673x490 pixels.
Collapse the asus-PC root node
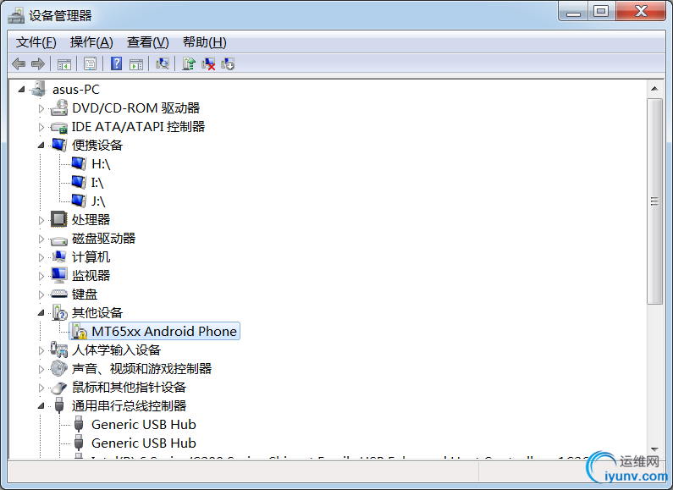click(x=21, y=89)
